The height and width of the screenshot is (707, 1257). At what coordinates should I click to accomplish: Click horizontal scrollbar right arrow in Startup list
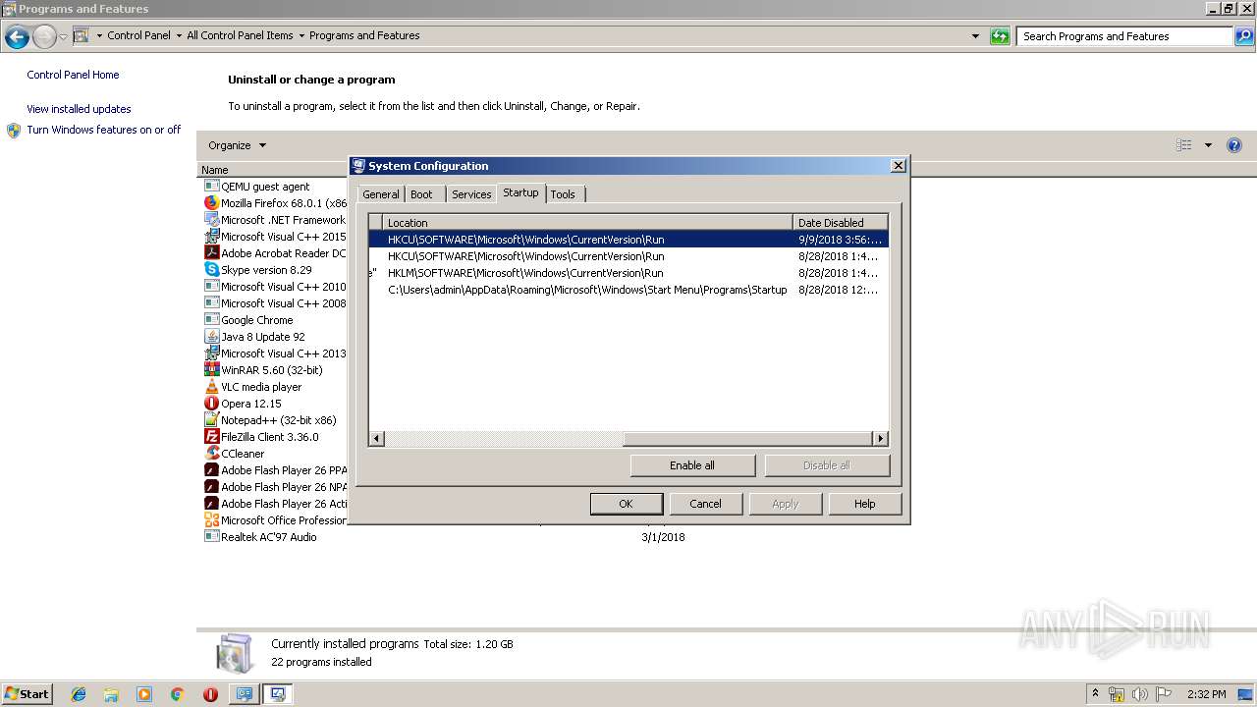[x=880, y=438]
